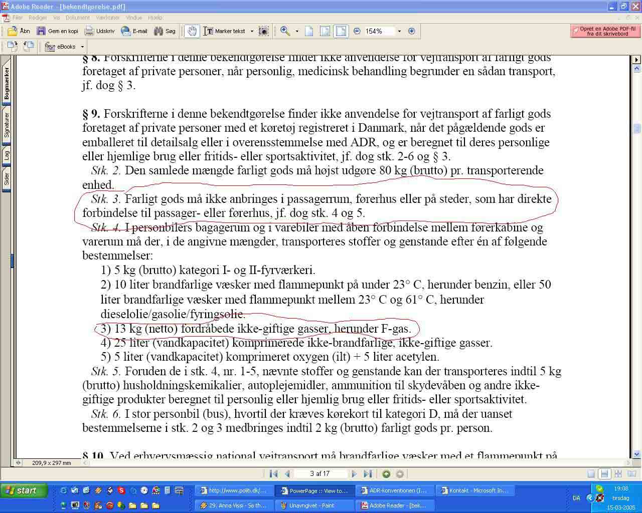Switch to 29. Anna Vissi taskbar window
642x513 pixels.
click(x=234, y=505)
